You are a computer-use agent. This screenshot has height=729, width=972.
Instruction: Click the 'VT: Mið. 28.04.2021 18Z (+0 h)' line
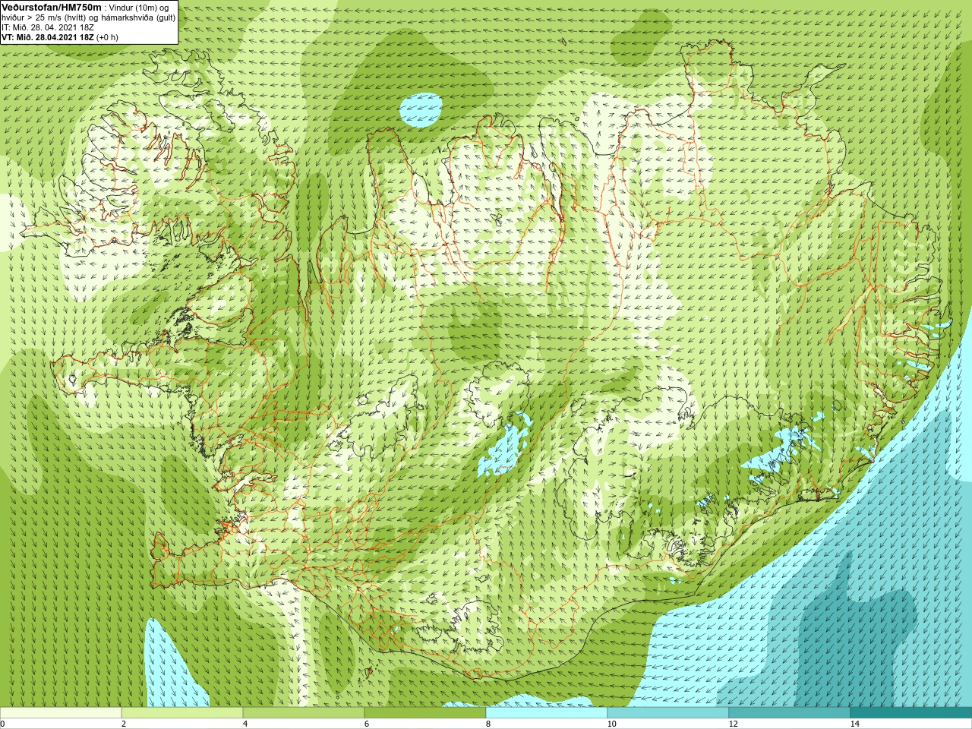(60, 37)
